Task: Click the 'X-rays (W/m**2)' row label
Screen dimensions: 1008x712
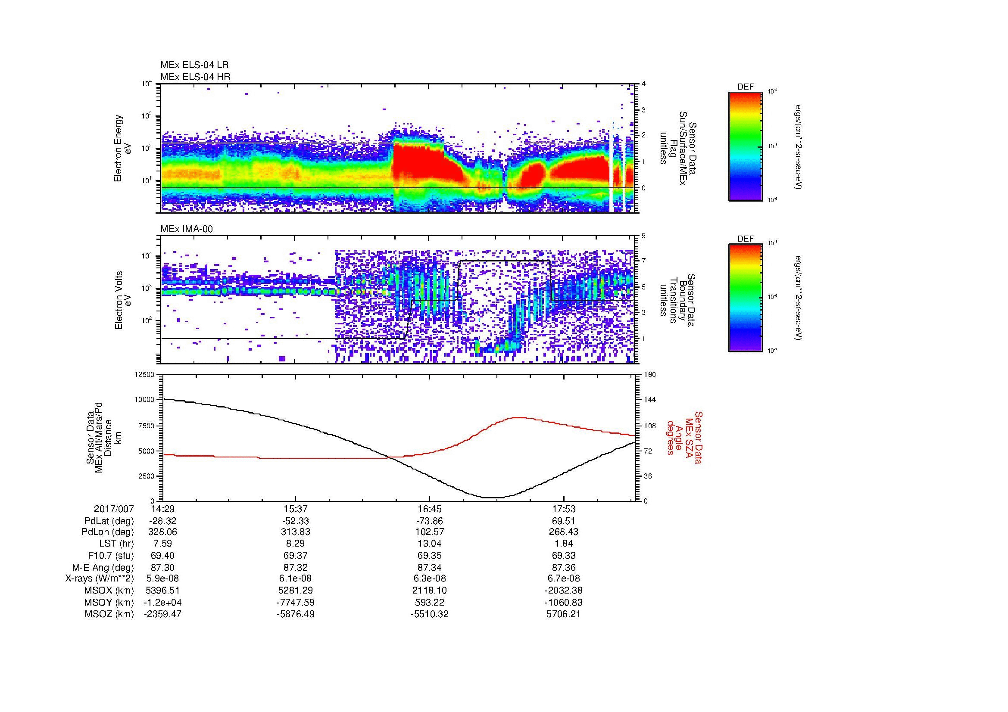Action: (100, 579)
